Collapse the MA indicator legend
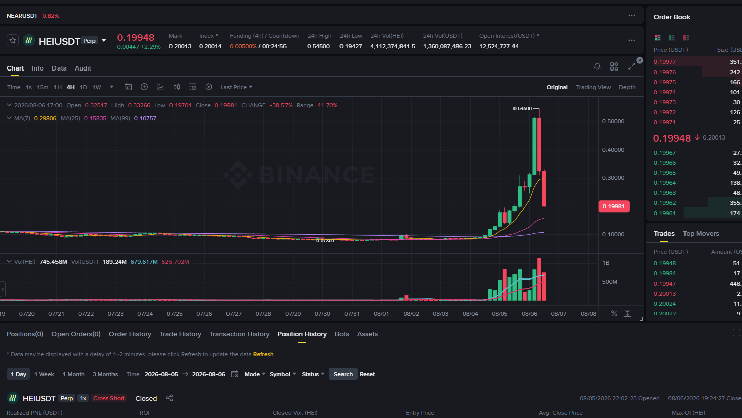Image resolution: width=742 pixels, height=418 pixels. click(x=9, y=118)
